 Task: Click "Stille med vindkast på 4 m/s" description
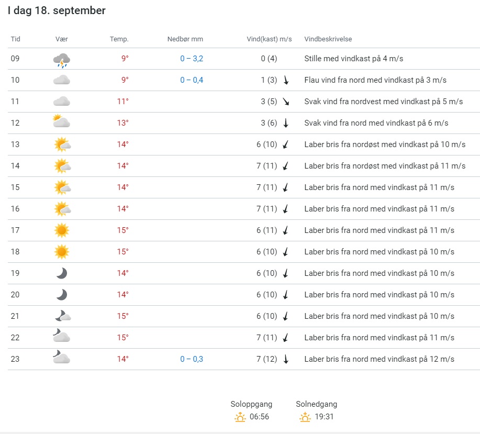pos(353,59)
